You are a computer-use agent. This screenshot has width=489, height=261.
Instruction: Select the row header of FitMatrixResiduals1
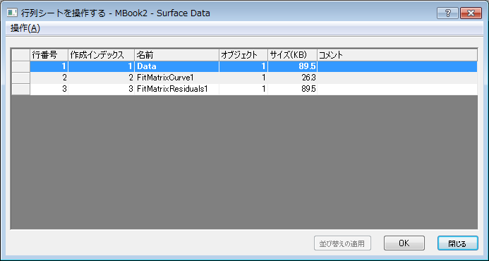click(20, 89)
